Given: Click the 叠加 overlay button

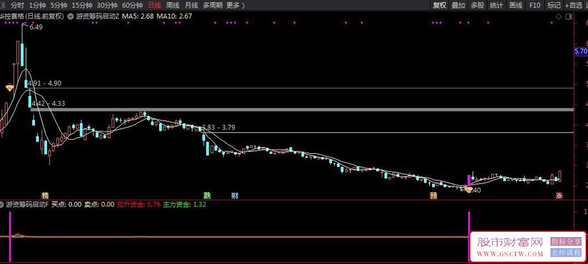Looking at the screenshot, I should click(x=458, y=5).
